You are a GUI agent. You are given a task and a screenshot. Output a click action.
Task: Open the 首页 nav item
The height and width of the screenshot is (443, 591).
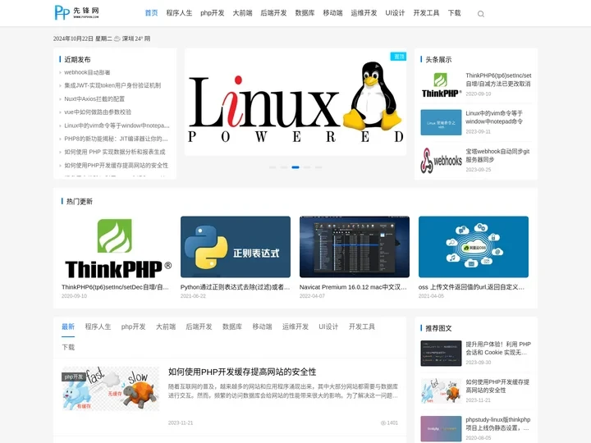point(151,13)
